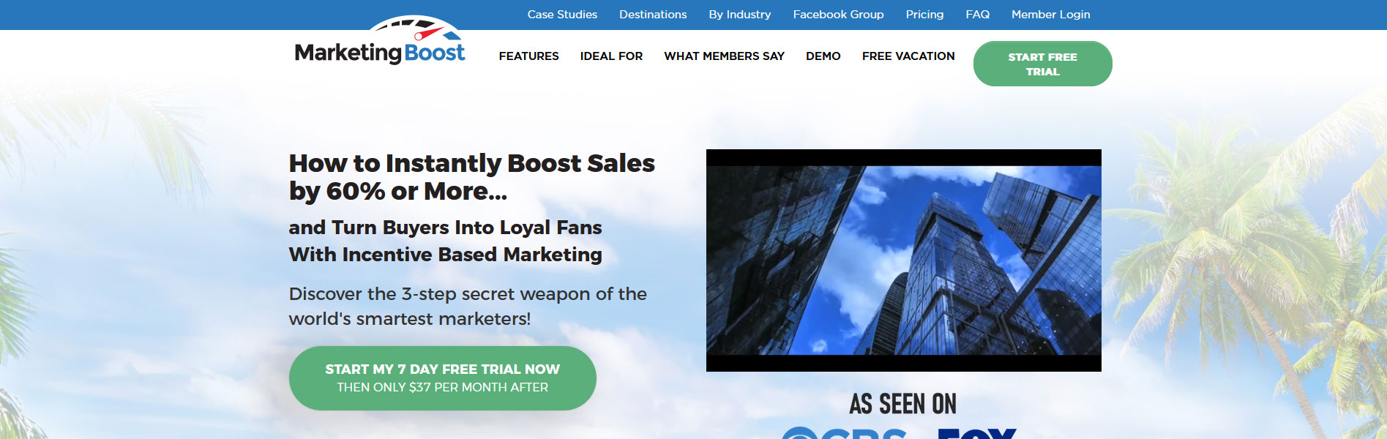Click the Marketing Boost logo
Screen dimensions: 1387x439
click(x=380, y=41)
